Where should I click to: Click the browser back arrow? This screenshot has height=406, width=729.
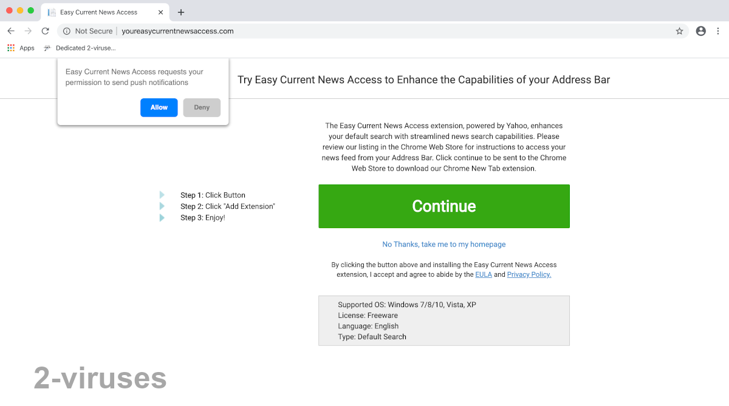(10, 30)
